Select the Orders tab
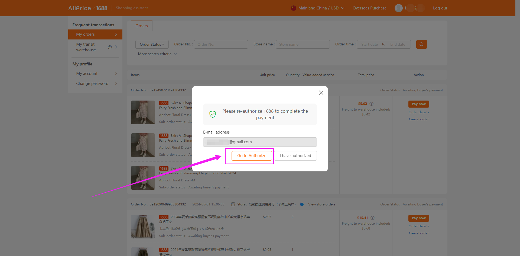This screenshot has height=256, width=520. [x=142, y=26]
